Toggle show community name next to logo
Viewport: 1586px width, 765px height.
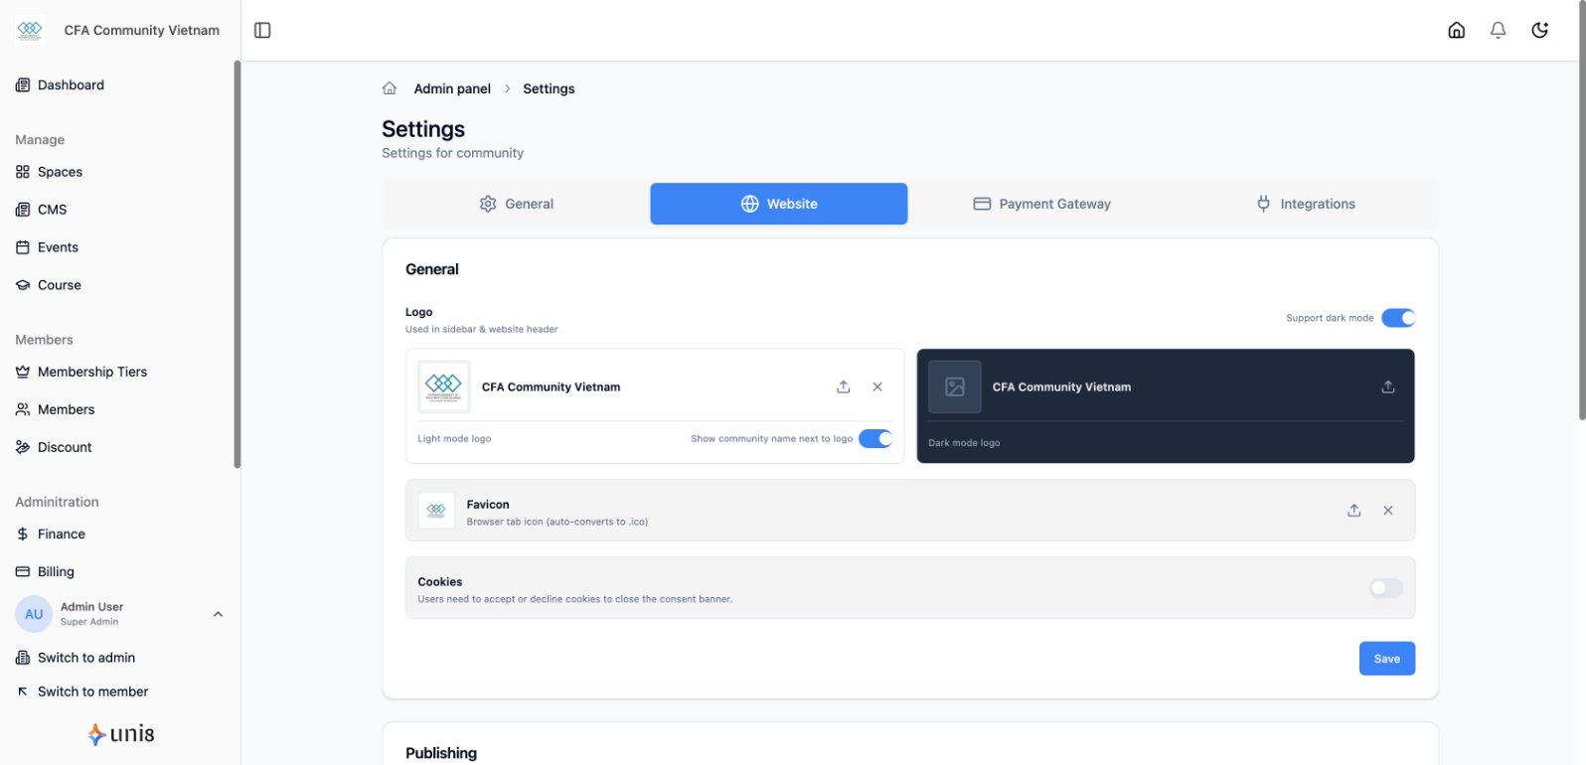tap(875, 438)
